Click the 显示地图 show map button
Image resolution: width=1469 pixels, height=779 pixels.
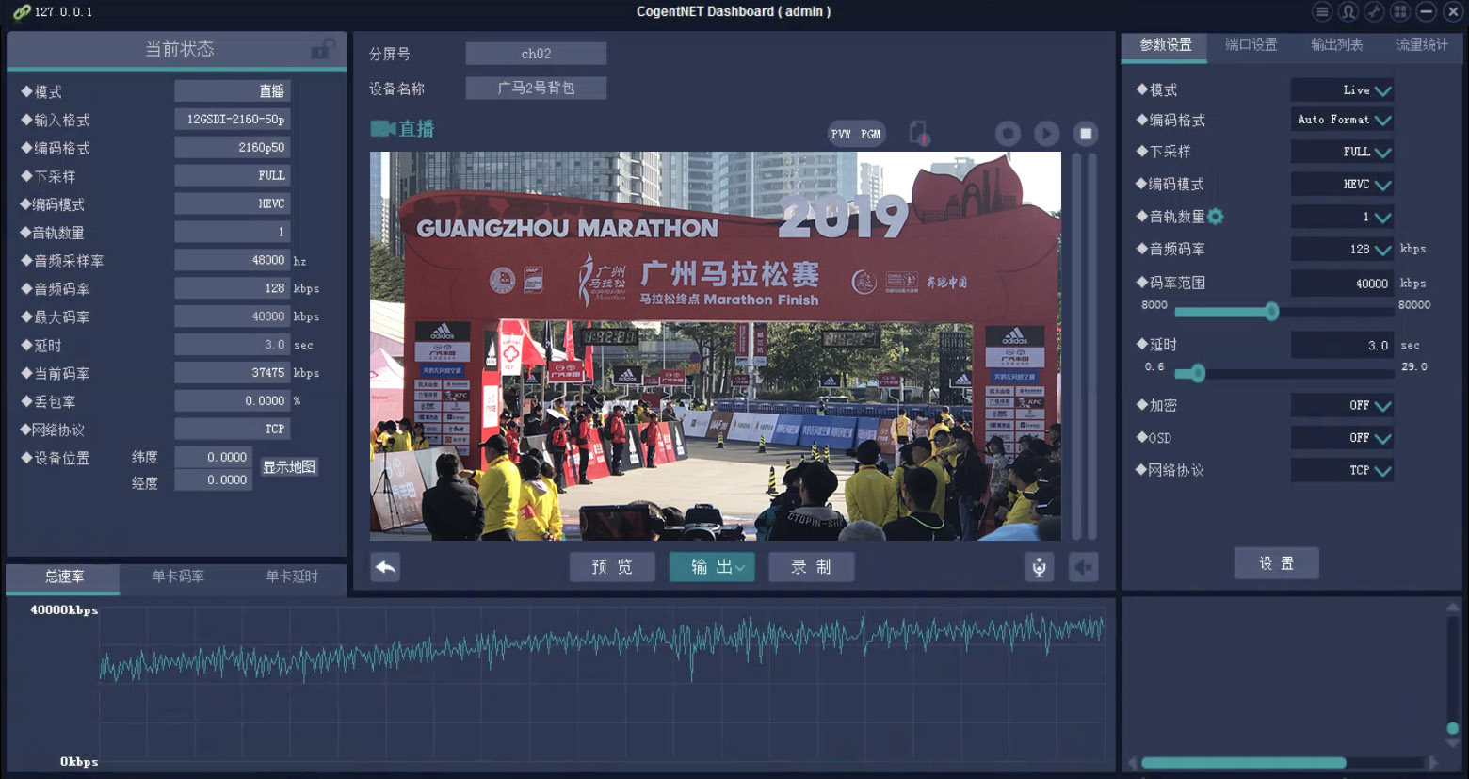[289, 467]
